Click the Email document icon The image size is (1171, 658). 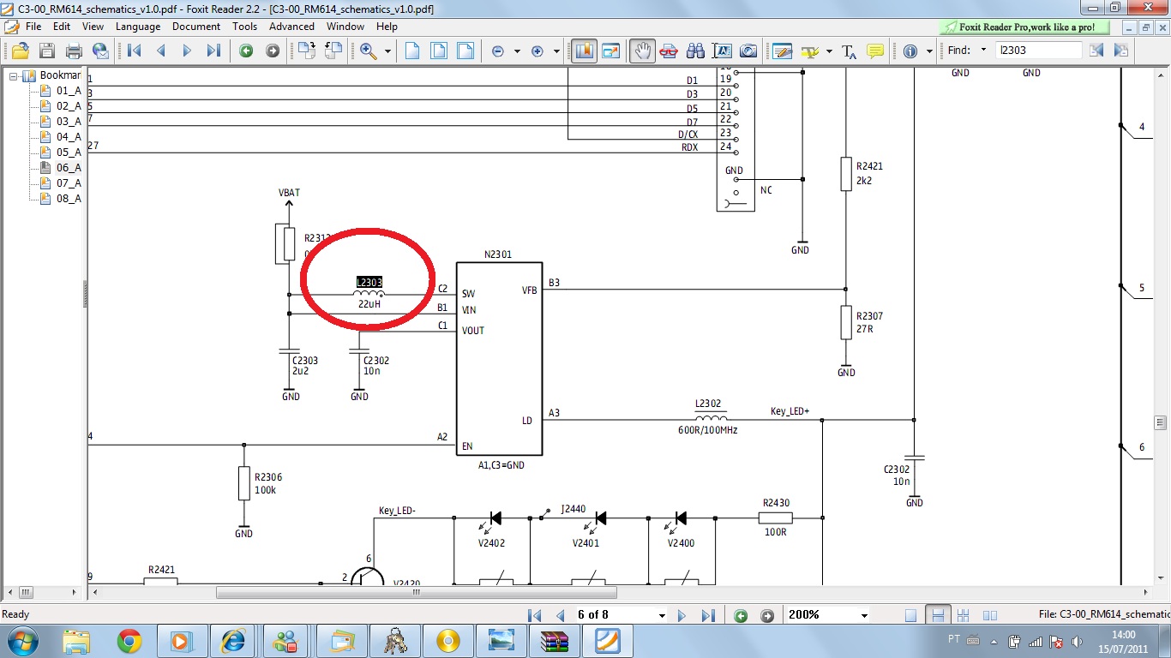101,51
